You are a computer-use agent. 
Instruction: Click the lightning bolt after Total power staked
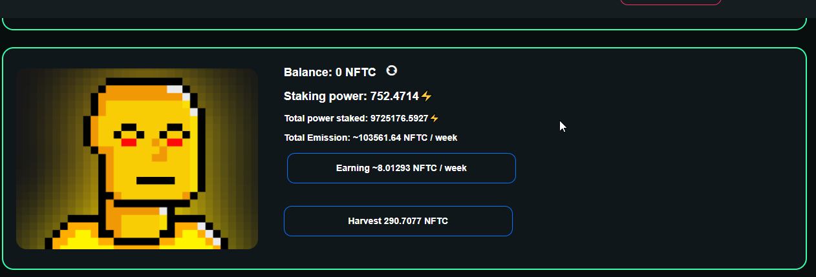435,118
